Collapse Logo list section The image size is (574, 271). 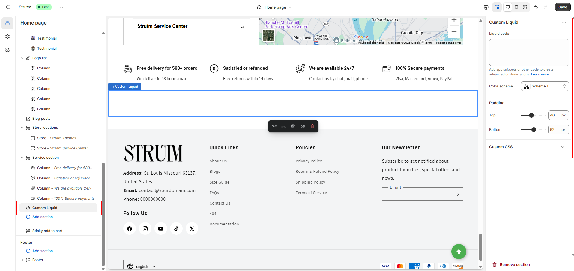(22, 58)
